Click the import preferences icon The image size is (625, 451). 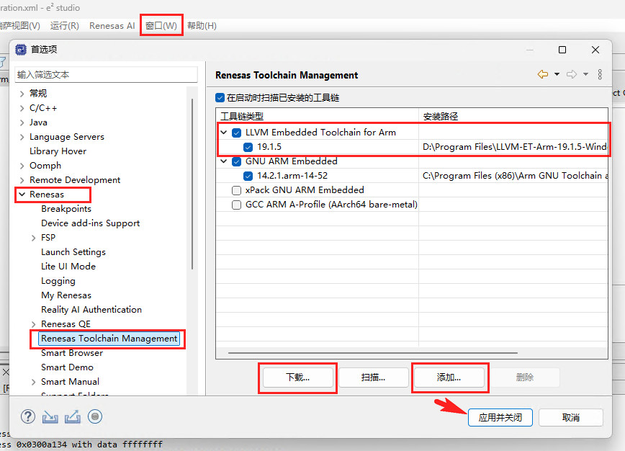(x=50, y=417)
